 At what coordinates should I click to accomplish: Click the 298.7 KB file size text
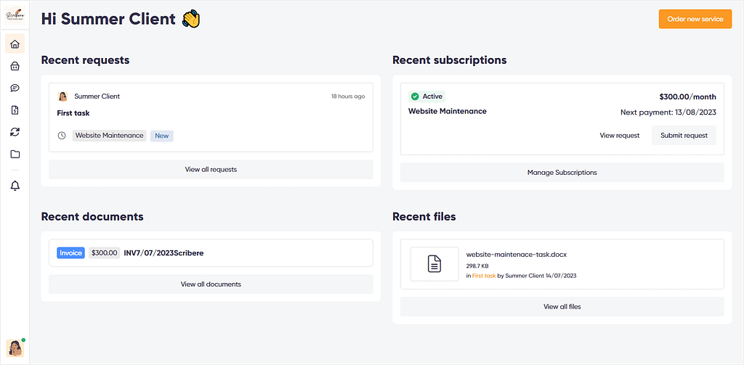pyautogui.click(x=476, y=266)
